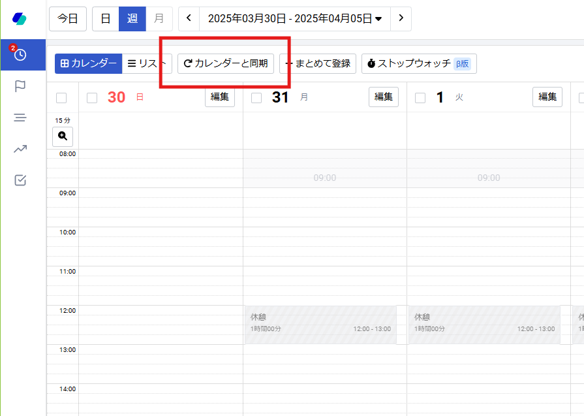Check the checkbox for day 30
584x416 pixels.
92,98
